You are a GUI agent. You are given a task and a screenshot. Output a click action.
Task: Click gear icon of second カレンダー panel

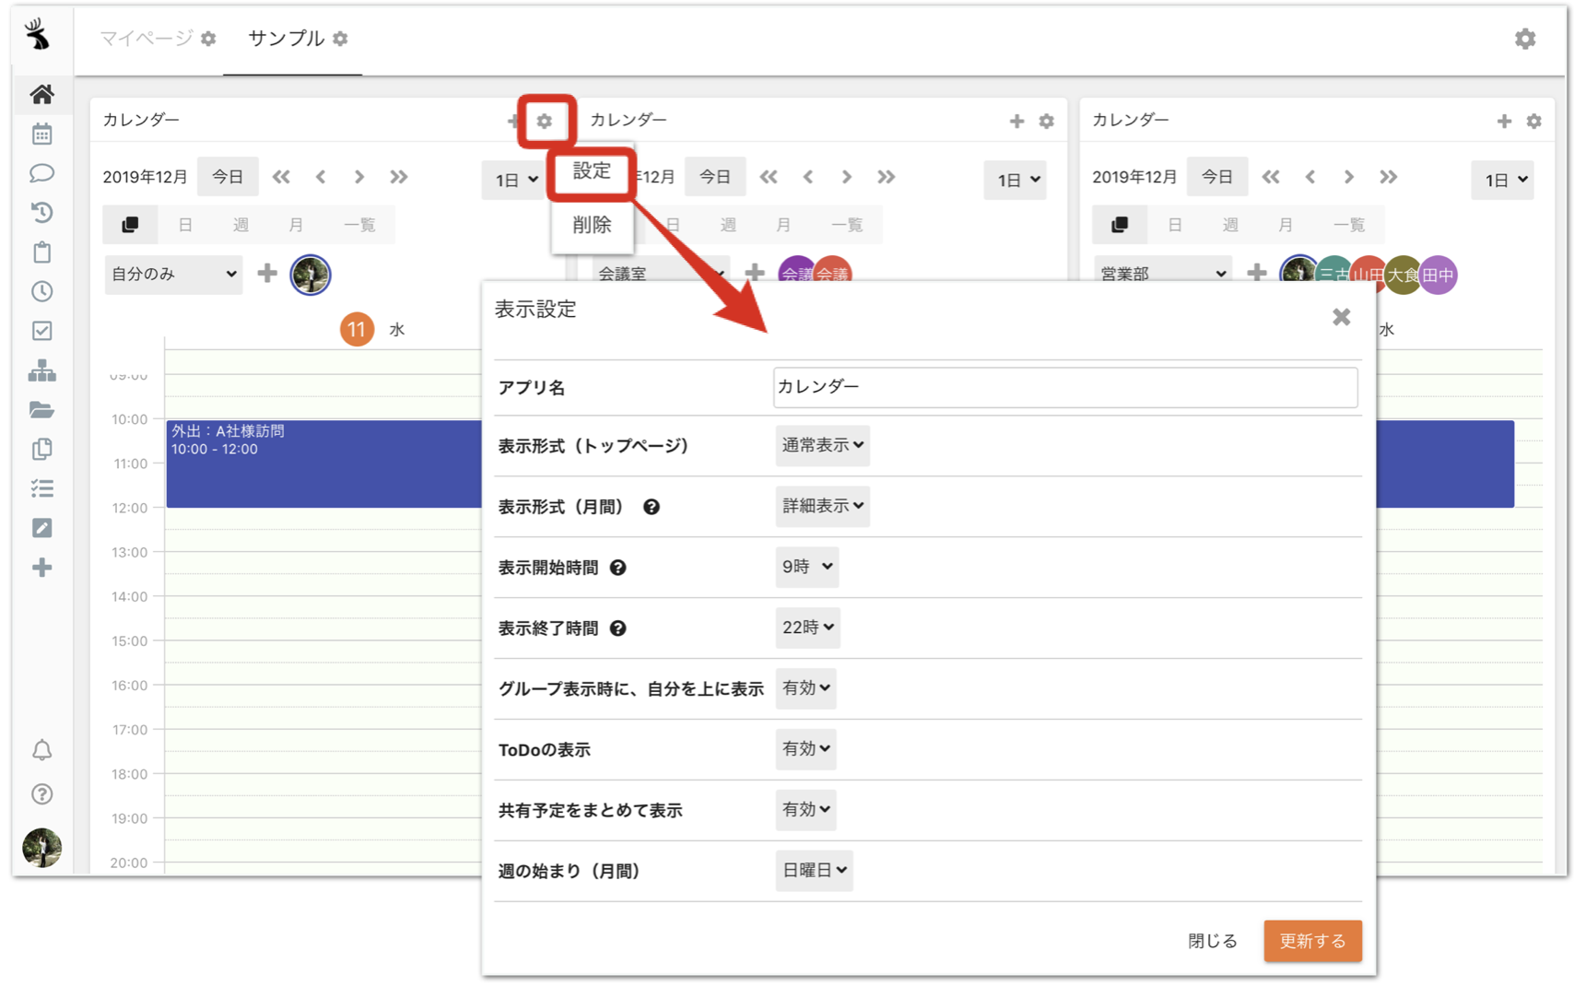pos(1046,121)
